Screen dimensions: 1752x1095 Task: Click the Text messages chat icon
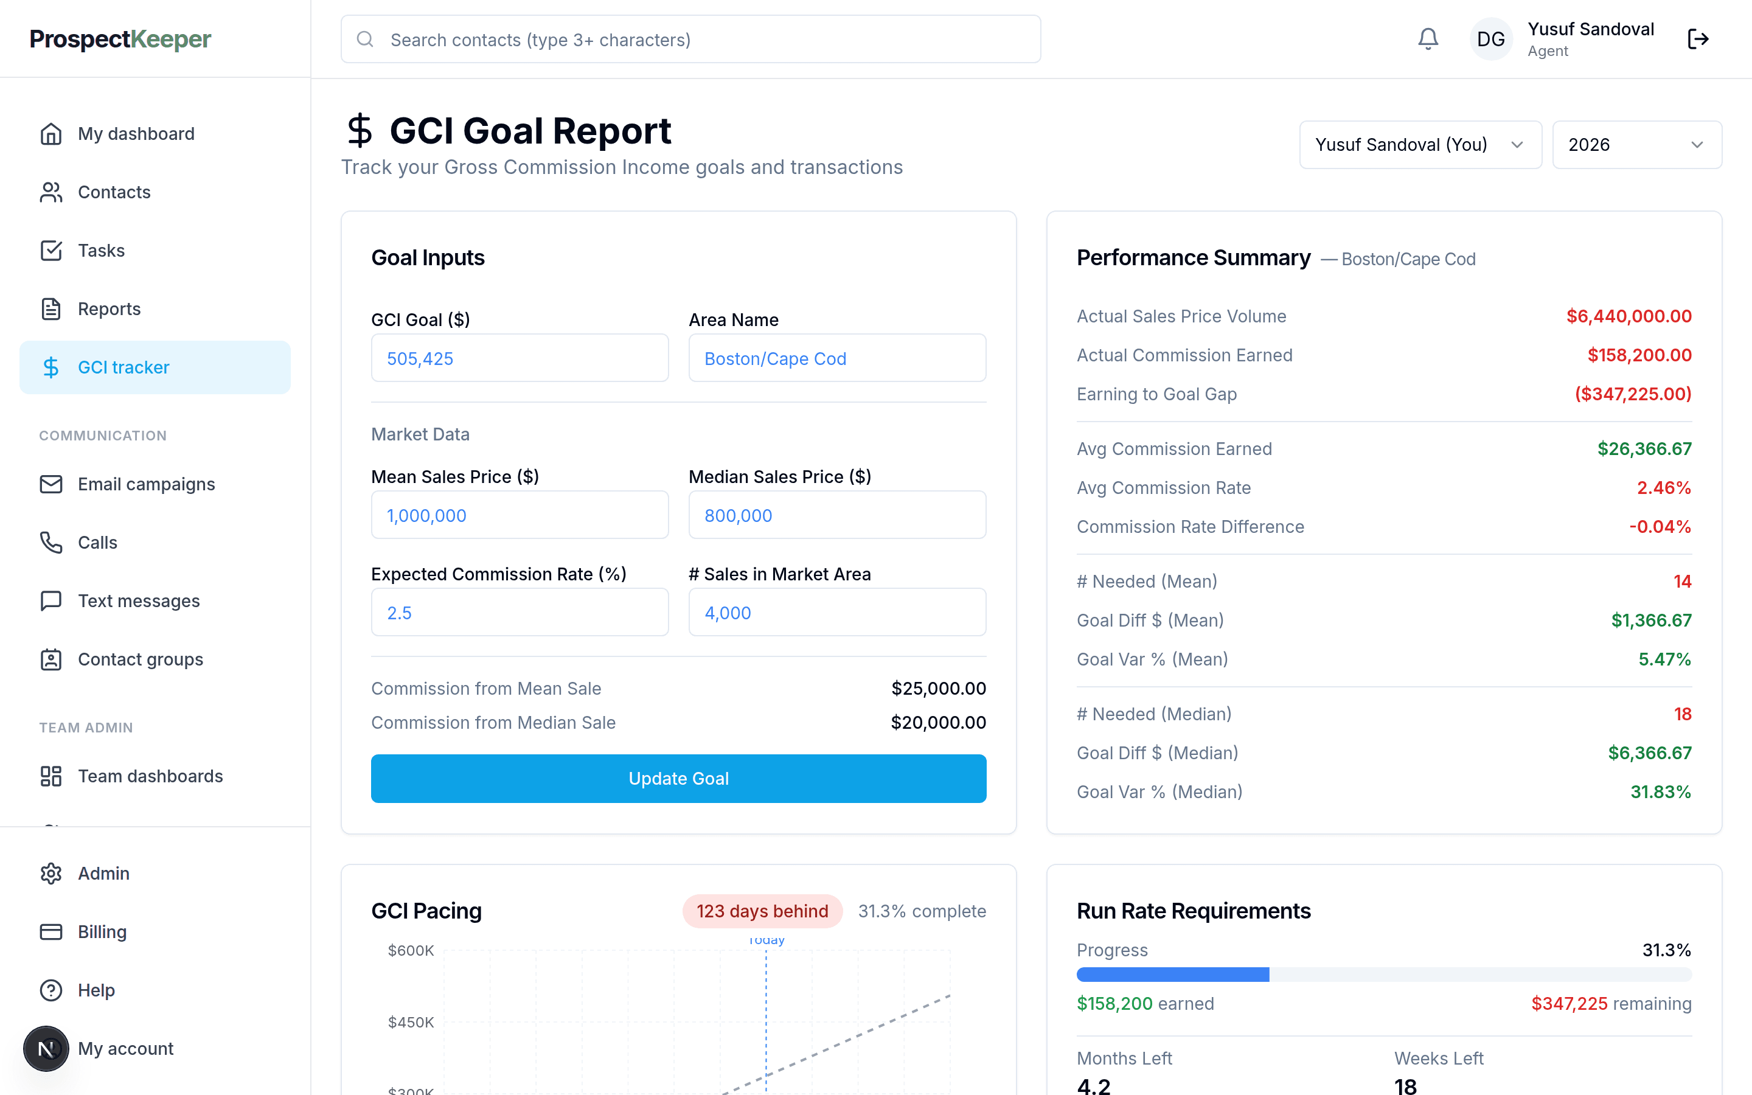click(50, 600)
